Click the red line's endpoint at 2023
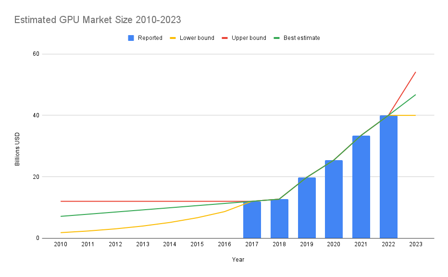Screen dimensions: 448x277 pos(415,72)
